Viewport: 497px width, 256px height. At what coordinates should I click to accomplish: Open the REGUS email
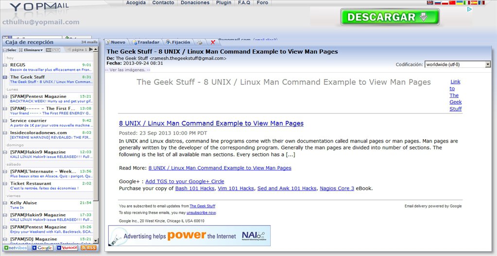[x=51, y=67]
